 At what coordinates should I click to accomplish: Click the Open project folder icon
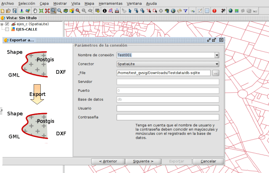[x=8, y=10]
